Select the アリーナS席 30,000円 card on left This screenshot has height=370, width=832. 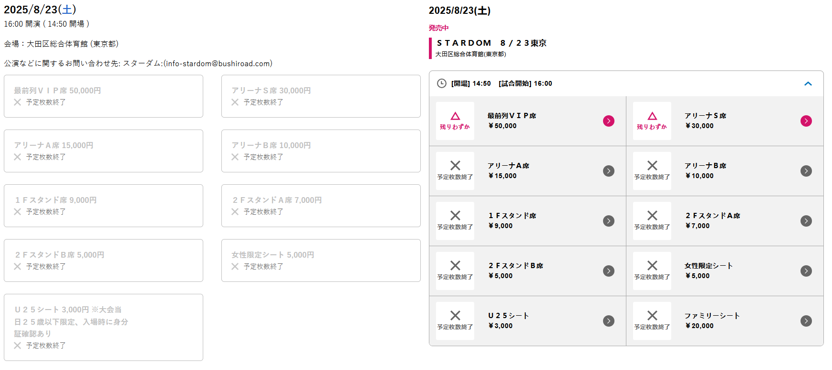click(x=321, y=96)
